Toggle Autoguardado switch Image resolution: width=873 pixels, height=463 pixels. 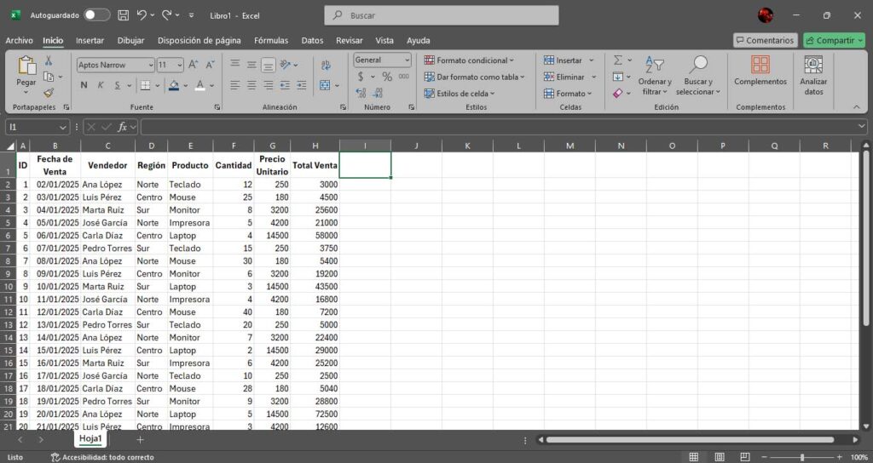tap(96, 15)
